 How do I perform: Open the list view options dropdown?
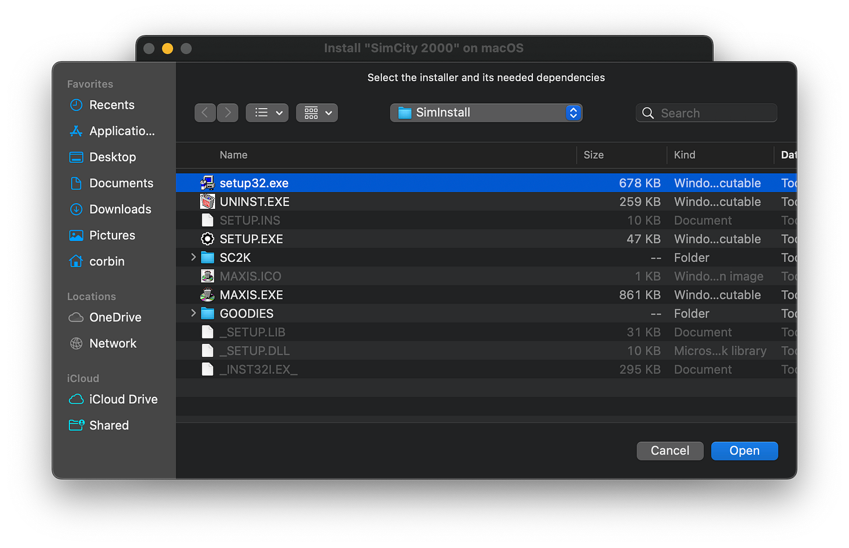(267, 113)
